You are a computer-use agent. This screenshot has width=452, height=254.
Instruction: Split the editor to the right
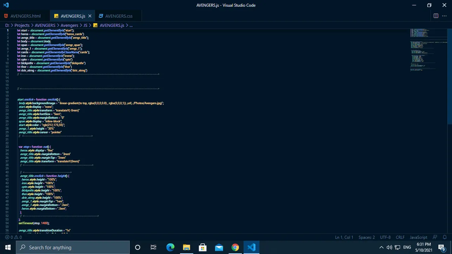[x=436, y=16]
